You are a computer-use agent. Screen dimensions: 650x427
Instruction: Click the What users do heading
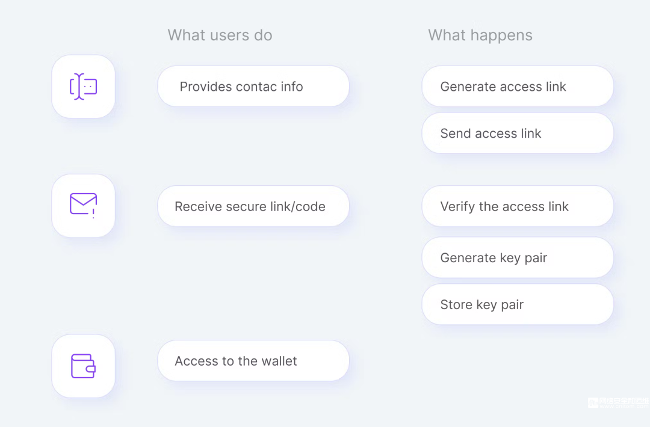pyautogui.click(x=220, y=35)
